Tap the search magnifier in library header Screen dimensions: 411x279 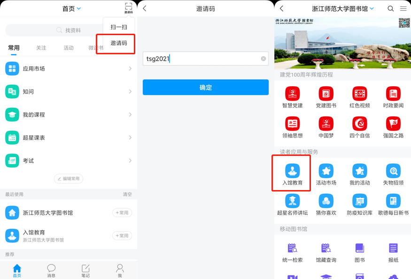(x=390, y=8)
